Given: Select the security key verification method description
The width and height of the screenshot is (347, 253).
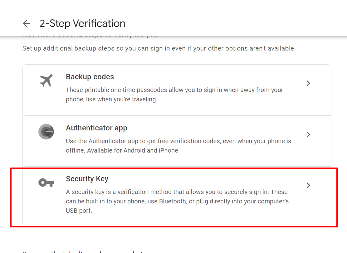Looking at the screenshot, I should [x=177, y=201].
